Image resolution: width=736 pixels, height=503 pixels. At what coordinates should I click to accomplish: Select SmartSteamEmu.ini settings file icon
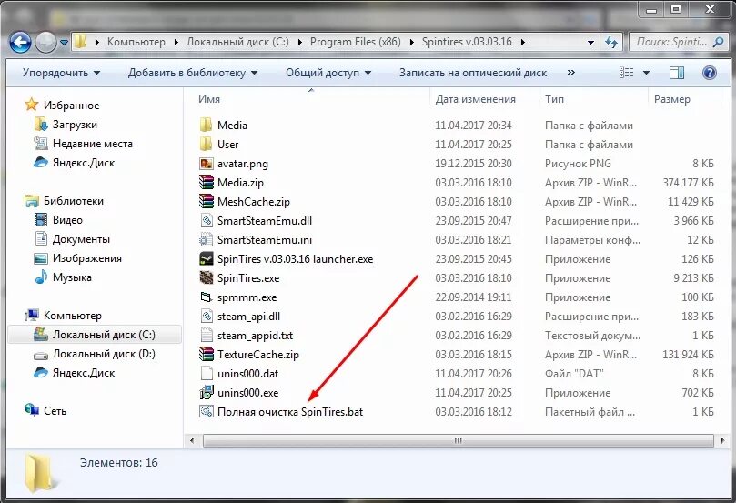pyautogui.click(x=206, y=240)
